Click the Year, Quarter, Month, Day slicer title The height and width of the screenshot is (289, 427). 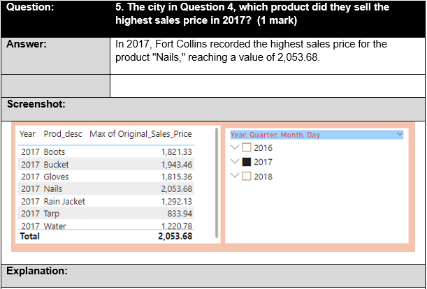tap(275, 135)
